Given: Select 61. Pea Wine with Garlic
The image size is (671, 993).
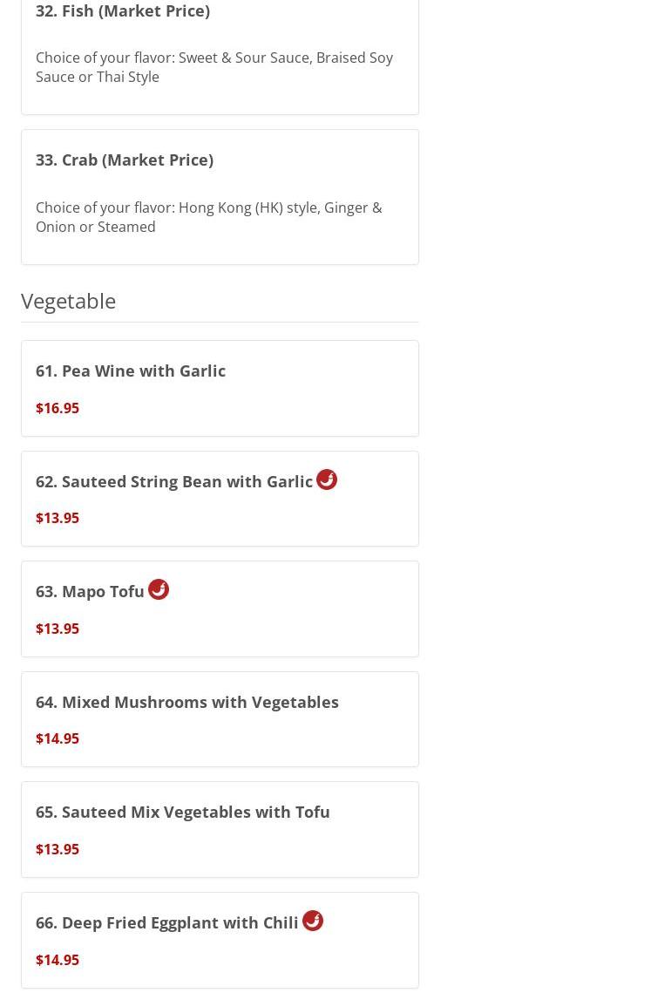Looking at the screenshot, I should pos(131,371).
